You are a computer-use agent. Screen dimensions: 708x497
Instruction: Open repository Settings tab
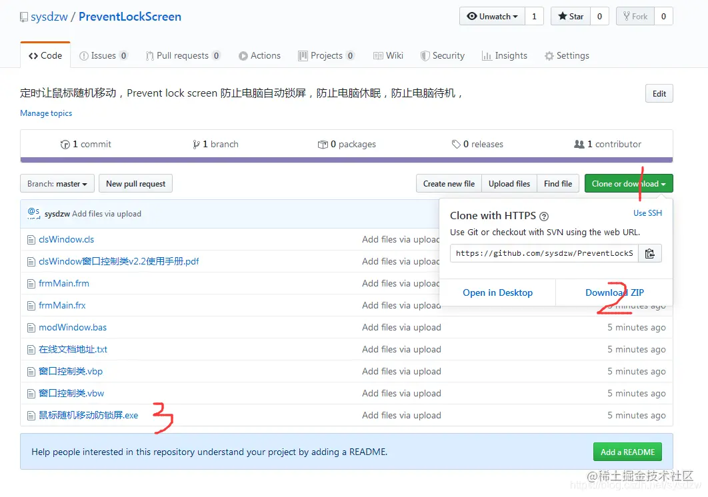(x=567, y=55)
